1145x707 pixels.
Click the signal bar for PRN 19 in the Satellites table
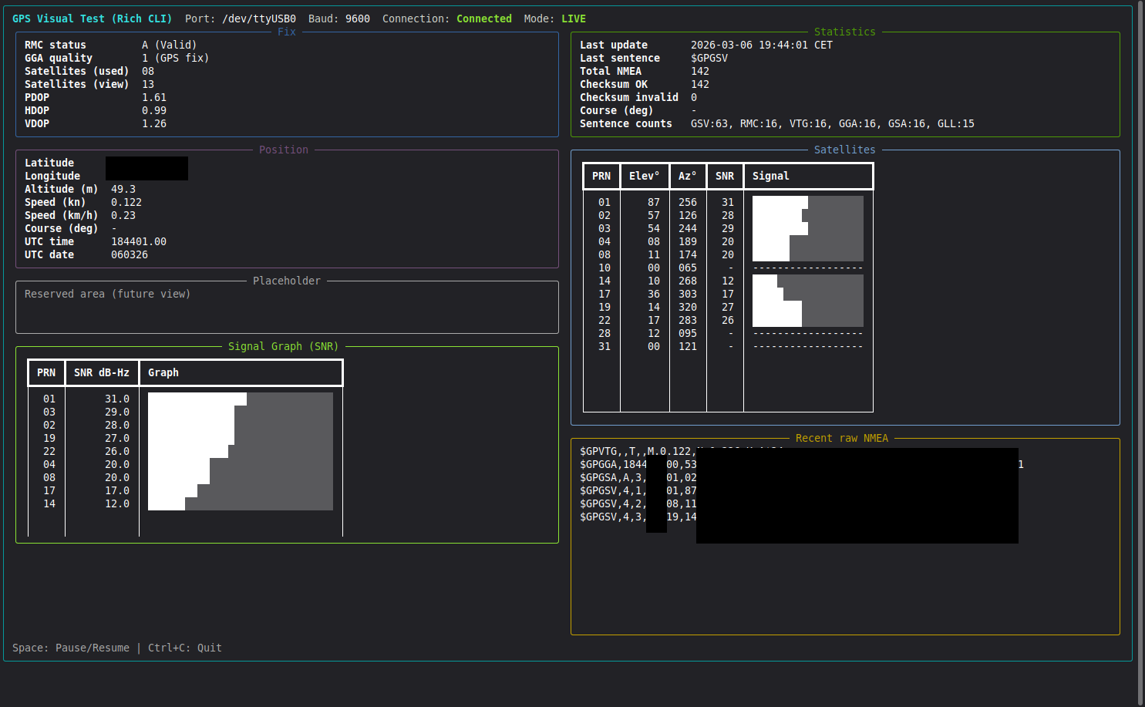(x=808, y=307)
